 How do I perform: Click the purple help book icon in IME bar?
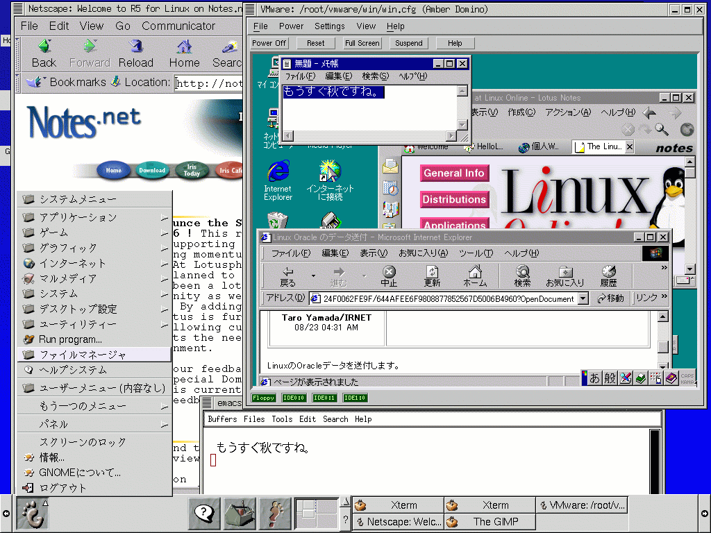(x=671, y=378)
